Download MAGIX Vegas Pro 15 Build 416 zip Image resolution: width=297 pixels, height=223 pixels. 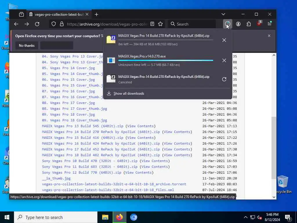point(83,138)
